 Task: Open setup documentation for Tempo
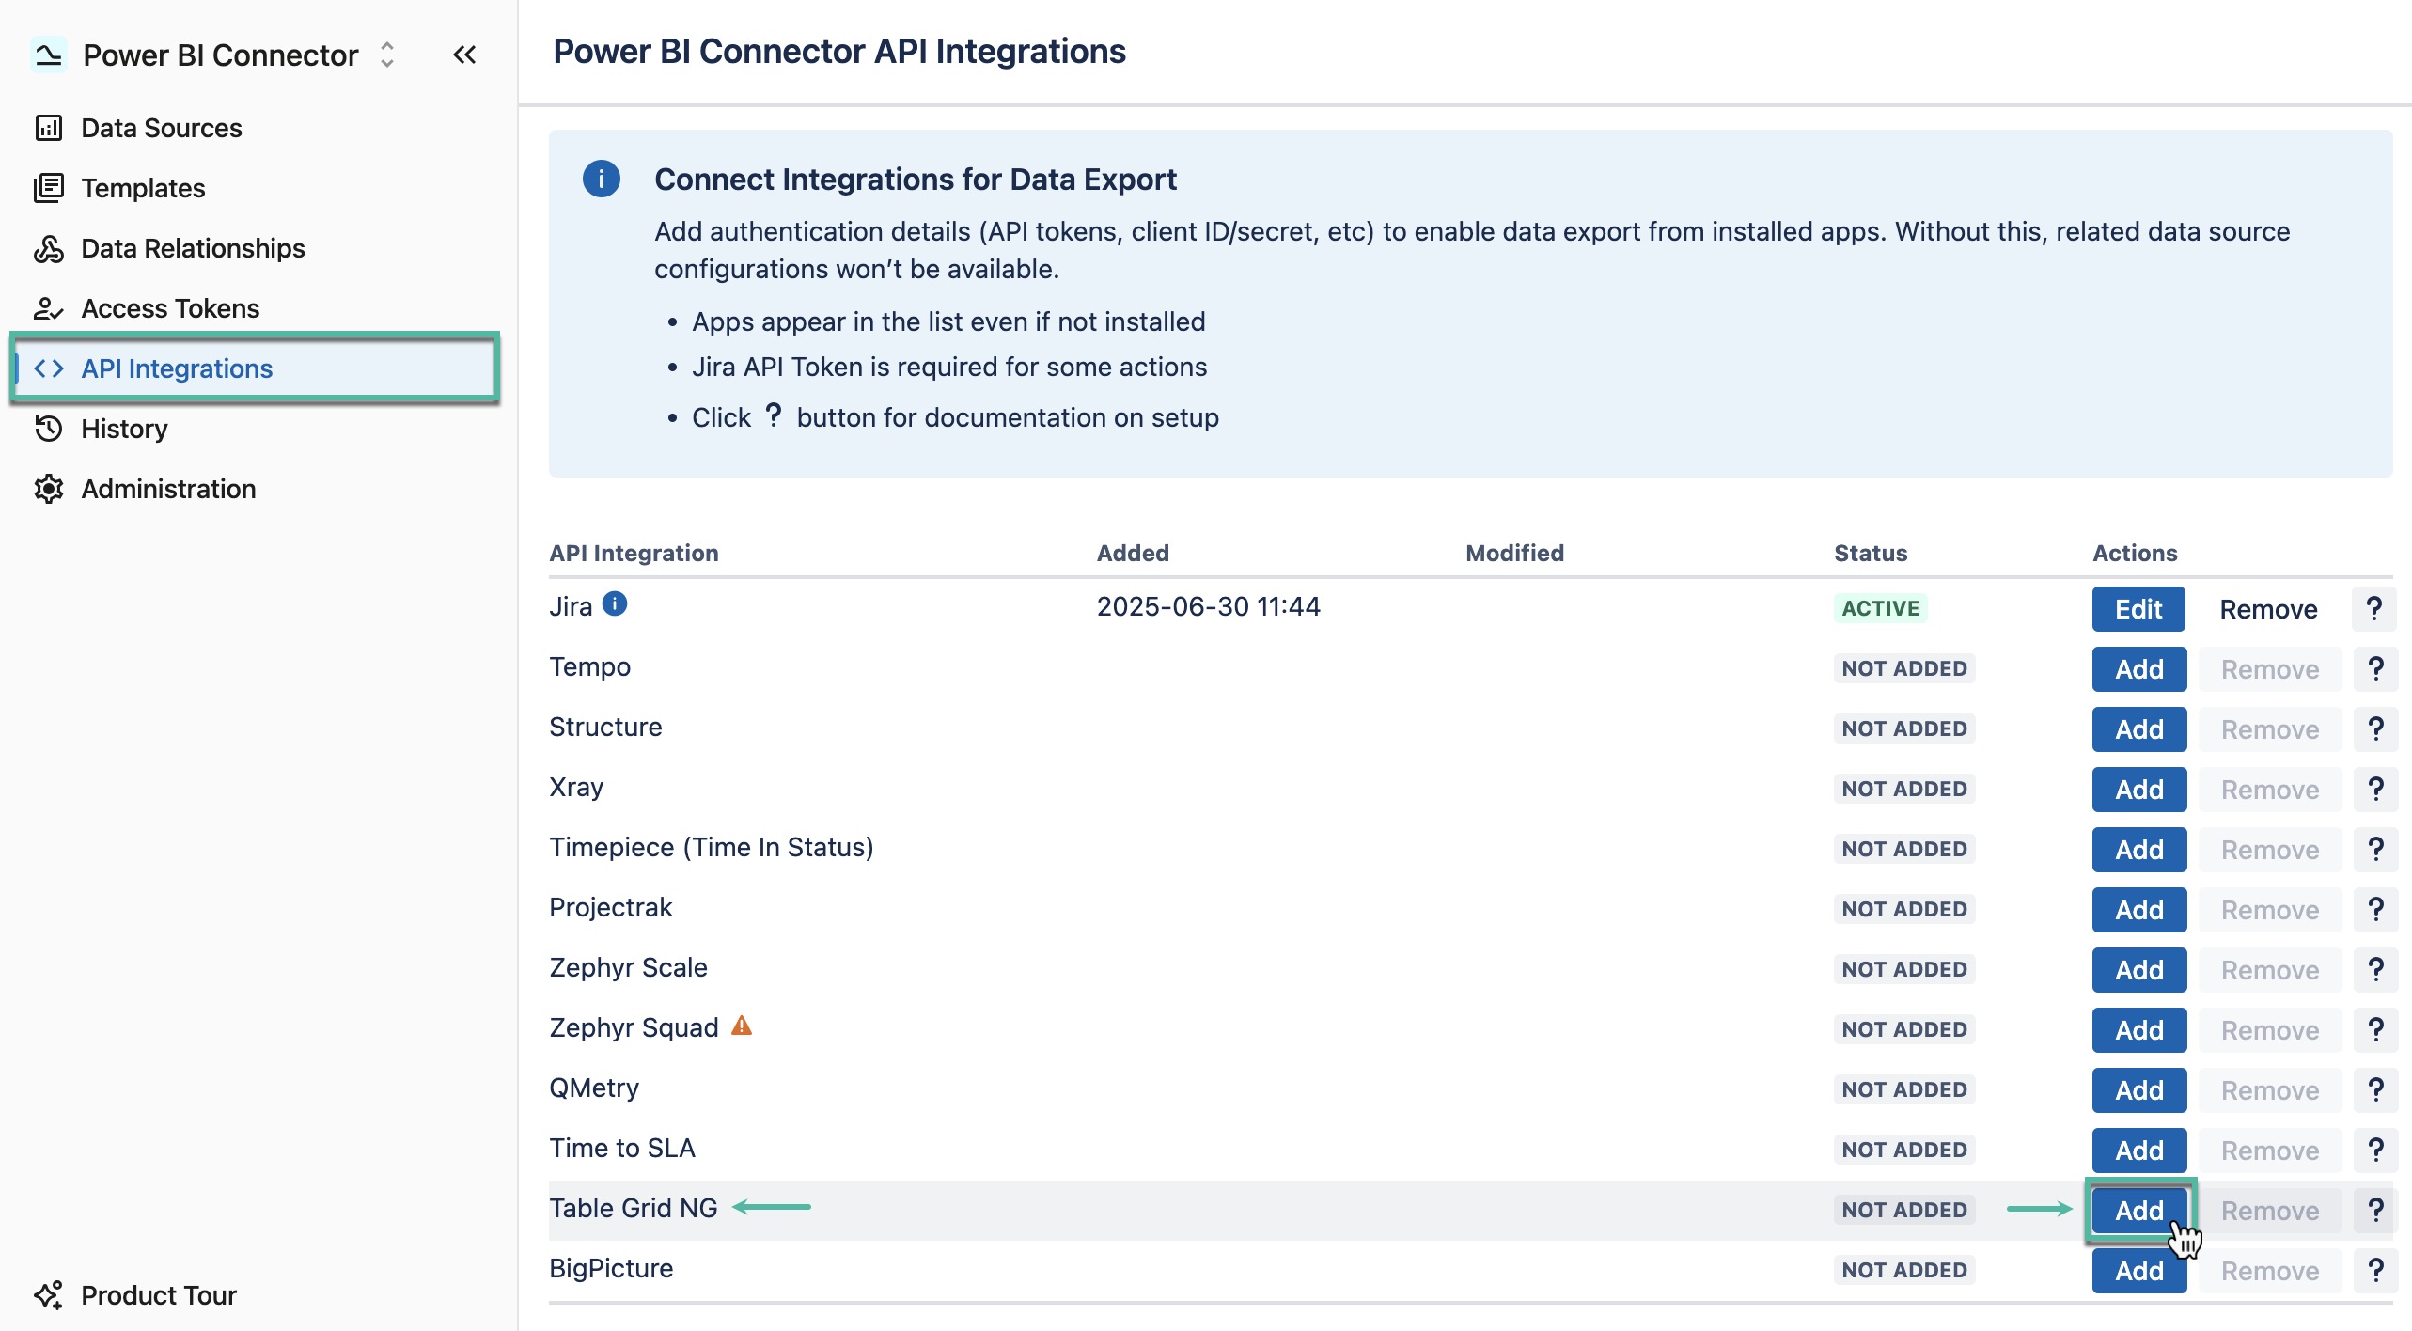pyautogui.click(x=2375, y=667)
